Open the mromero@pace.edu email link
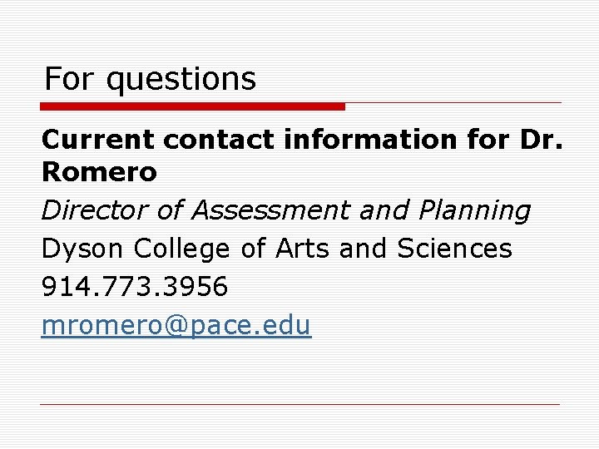The image size is (599, 449). 176,326
